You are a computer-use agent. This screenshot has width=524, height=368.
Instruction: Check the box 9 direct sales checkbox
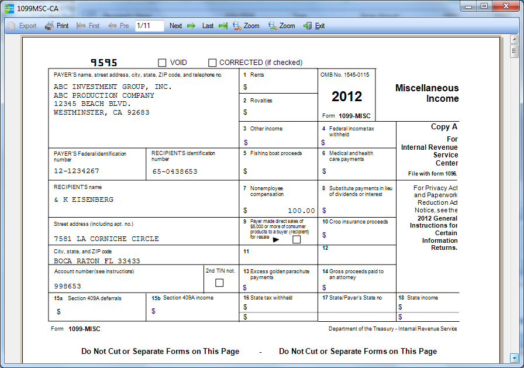(297, 239)
